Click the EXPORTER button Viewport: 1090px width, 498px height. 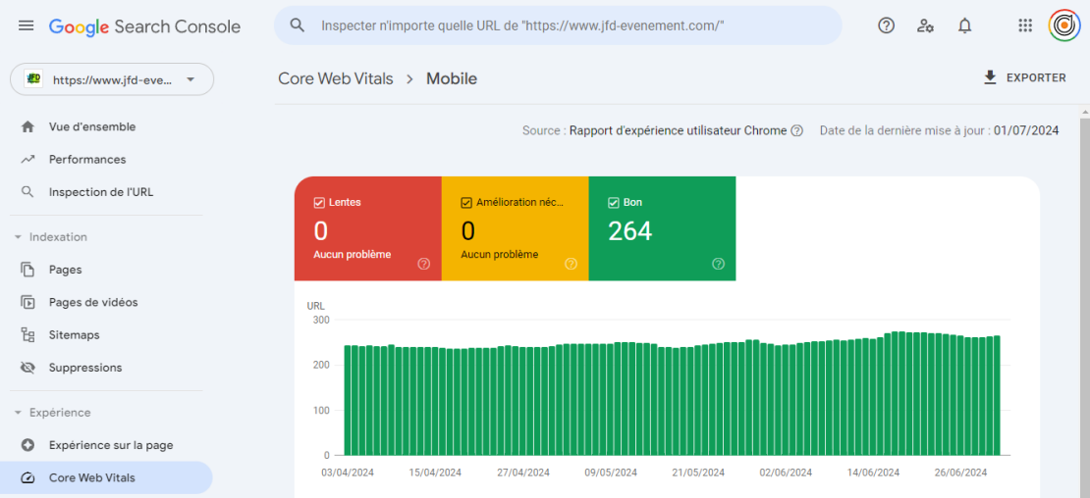point(1024,77)
